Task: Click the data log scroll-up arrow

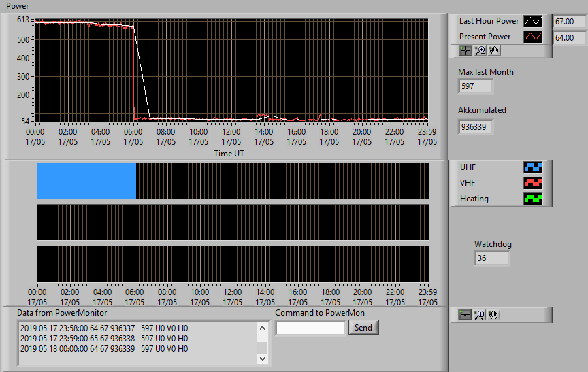Action: (x=262, y=328)
